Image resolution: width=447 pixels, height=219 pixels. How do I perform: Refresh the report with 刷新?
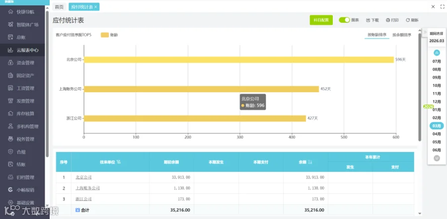412,20
